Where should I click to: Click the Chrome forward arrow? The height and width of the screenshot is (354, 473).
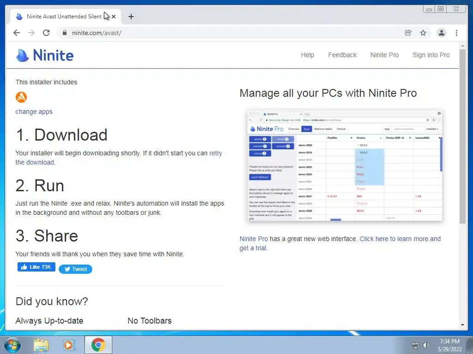31,33
